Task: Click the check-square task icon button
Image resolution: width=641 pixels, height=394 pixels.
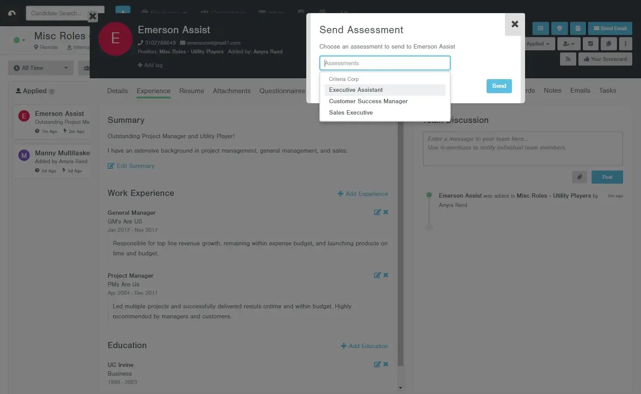Action: point(591,44)
